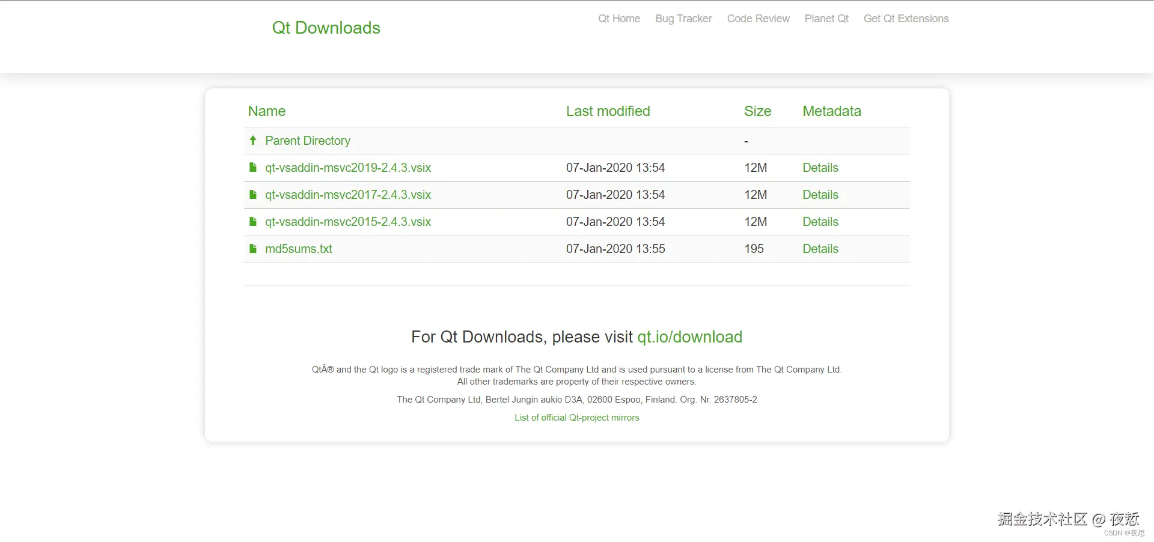Viewport: 1154px width, 542px height.
Task: Click the Metadata column header
Action: (832, 111)
